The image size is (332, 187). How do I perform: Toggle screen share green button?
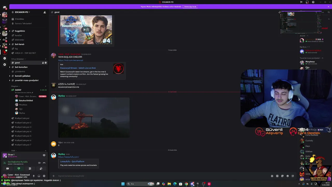coord(19,169)
